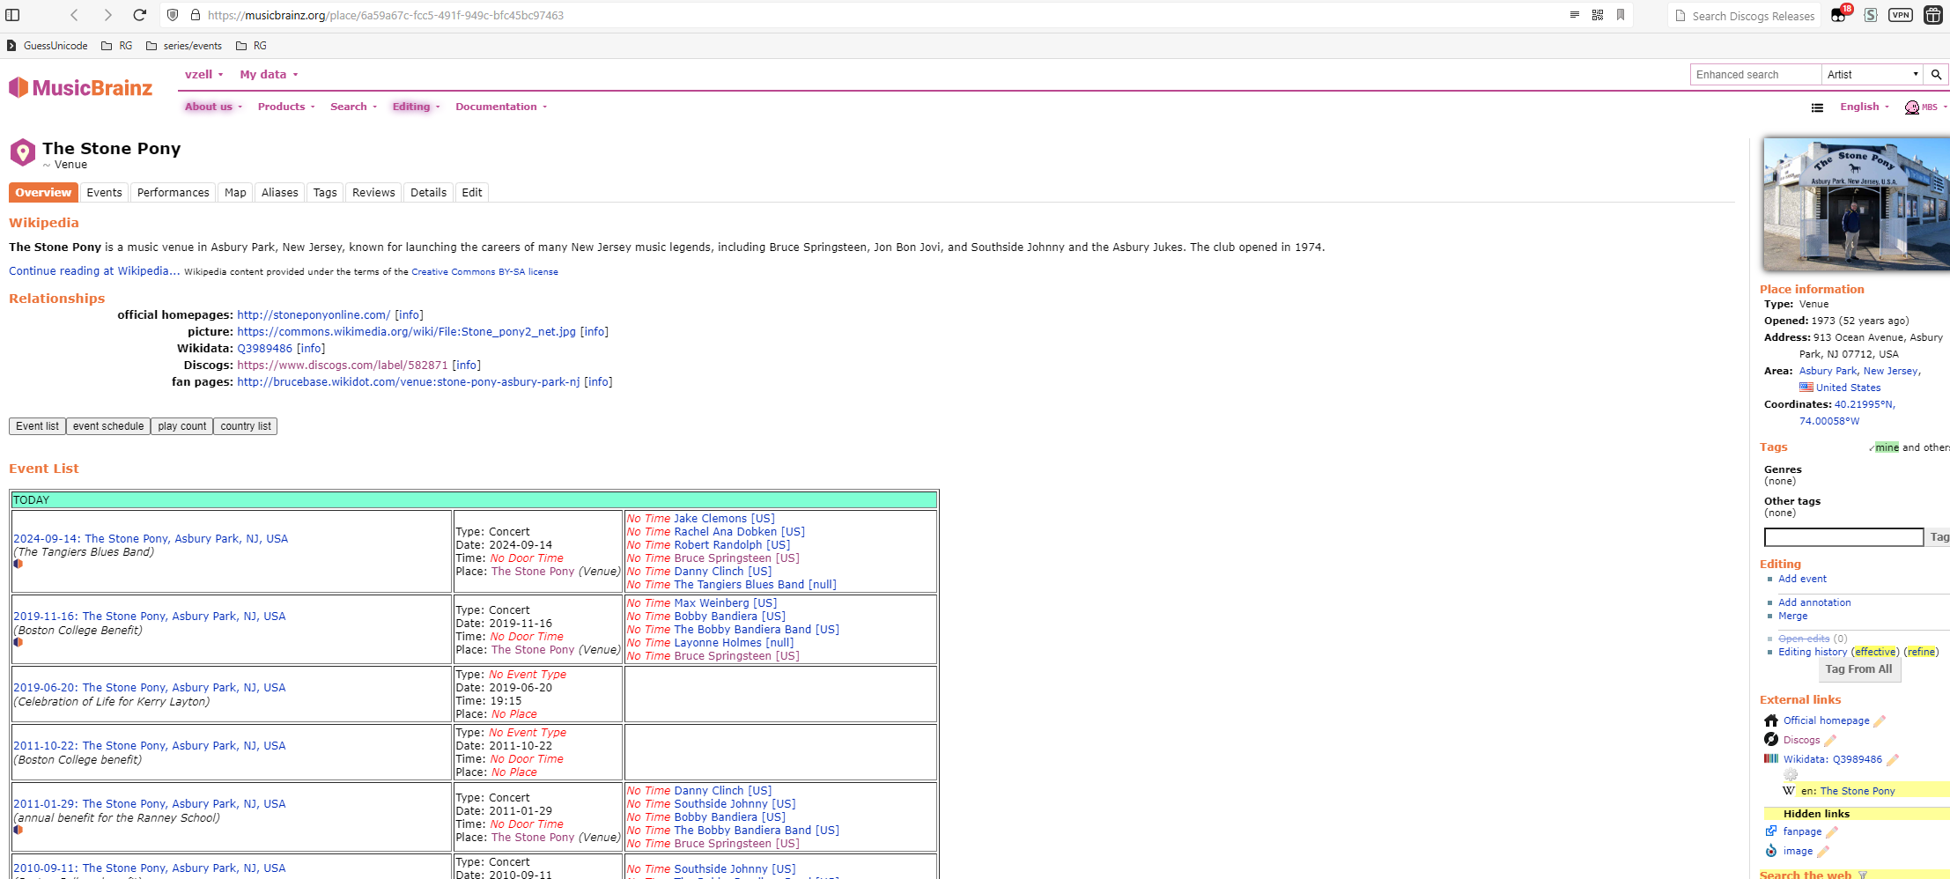Image resolution: width=1950 pixels, height=879 pixels.
Task: Expand the My data dropdown menu
Action: [269, 75]
